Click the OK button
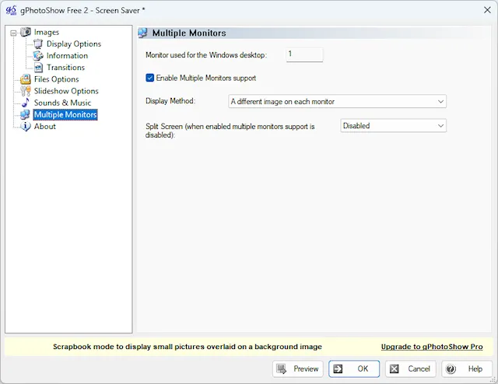498x384 pixels. click(354, 368)
